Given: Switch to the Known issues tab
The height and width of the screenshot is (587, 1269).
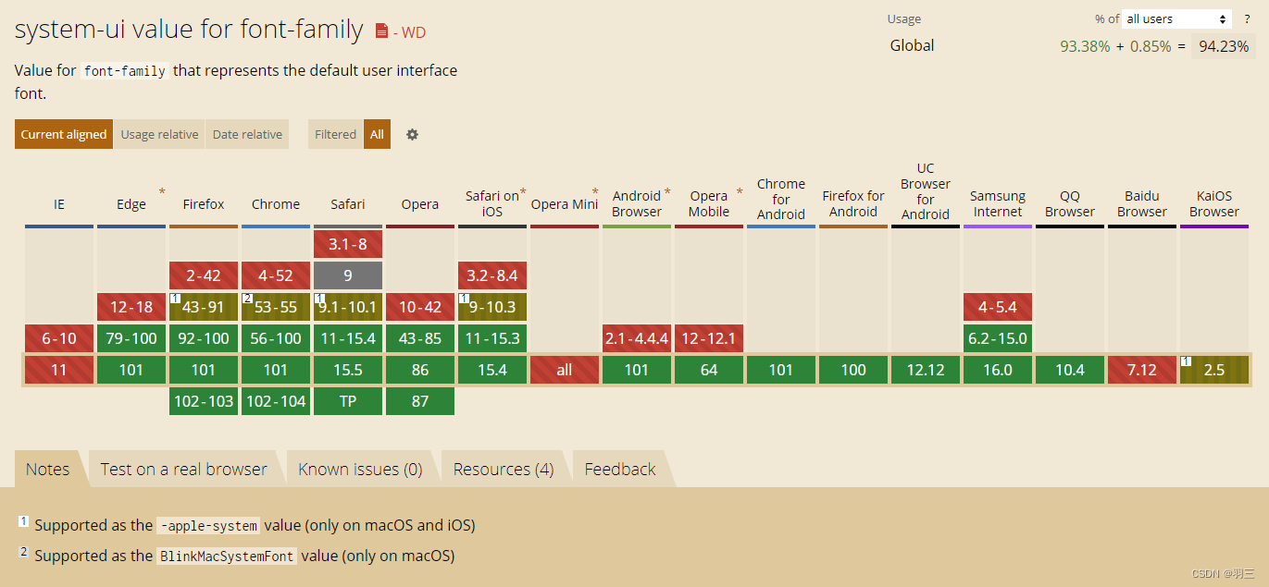Looking at the screenshot, I should click(361, 469).
